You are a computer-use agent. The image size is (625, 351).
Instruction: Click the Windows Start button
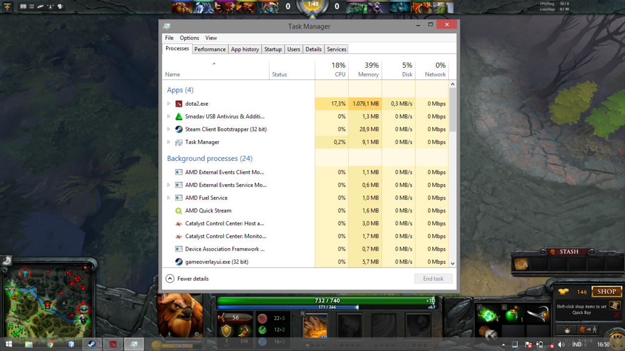pyautogui.click(x=8, y=344)
